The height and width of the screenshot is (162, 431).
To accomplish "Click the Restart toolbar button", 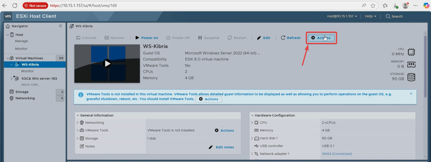I will 237,38.
